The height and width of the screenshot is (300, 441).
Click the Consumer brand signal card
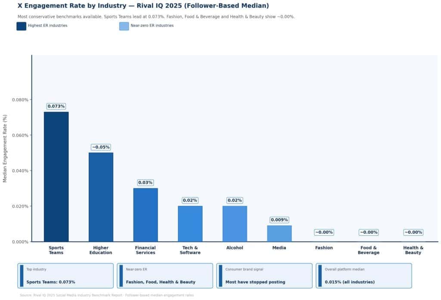point(264,276)
